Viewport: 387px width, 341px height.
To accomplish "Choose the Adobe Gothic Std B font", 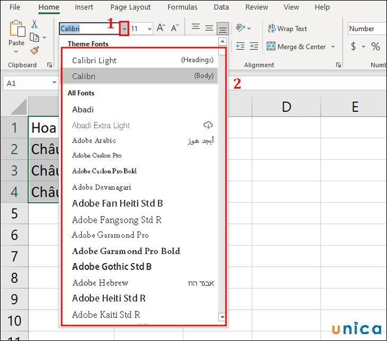I will [x=112, y=267].
